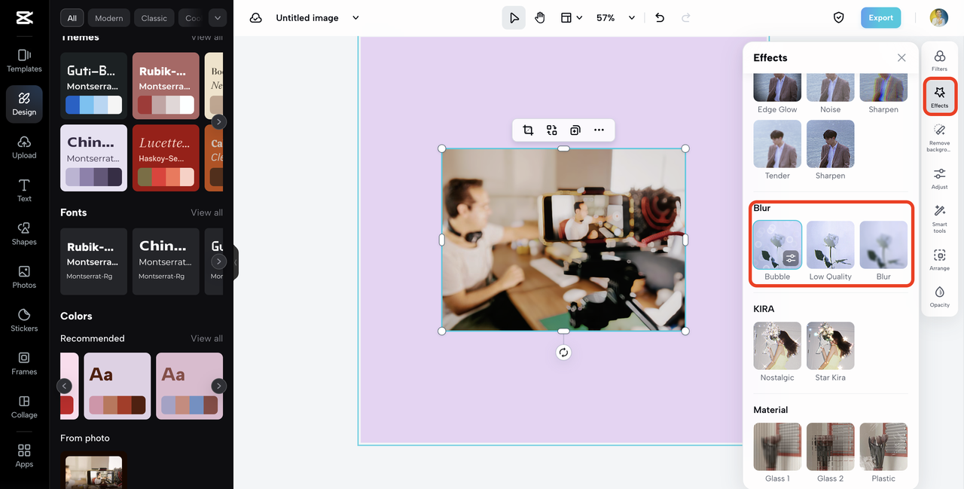
Task: Select the Text tool in sidebar
Action: pos(24,191)
